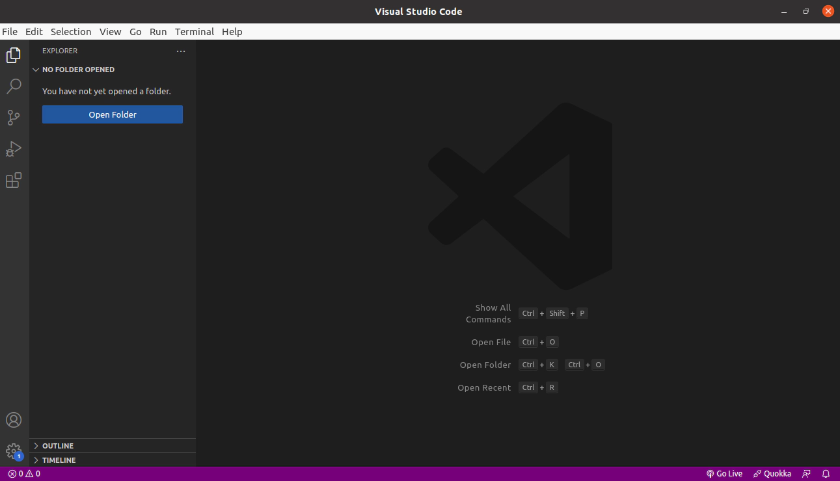Viewport: 840px width, 481px height.
Task: Click the Visual Studio Code window title
Action: point(418,12)
